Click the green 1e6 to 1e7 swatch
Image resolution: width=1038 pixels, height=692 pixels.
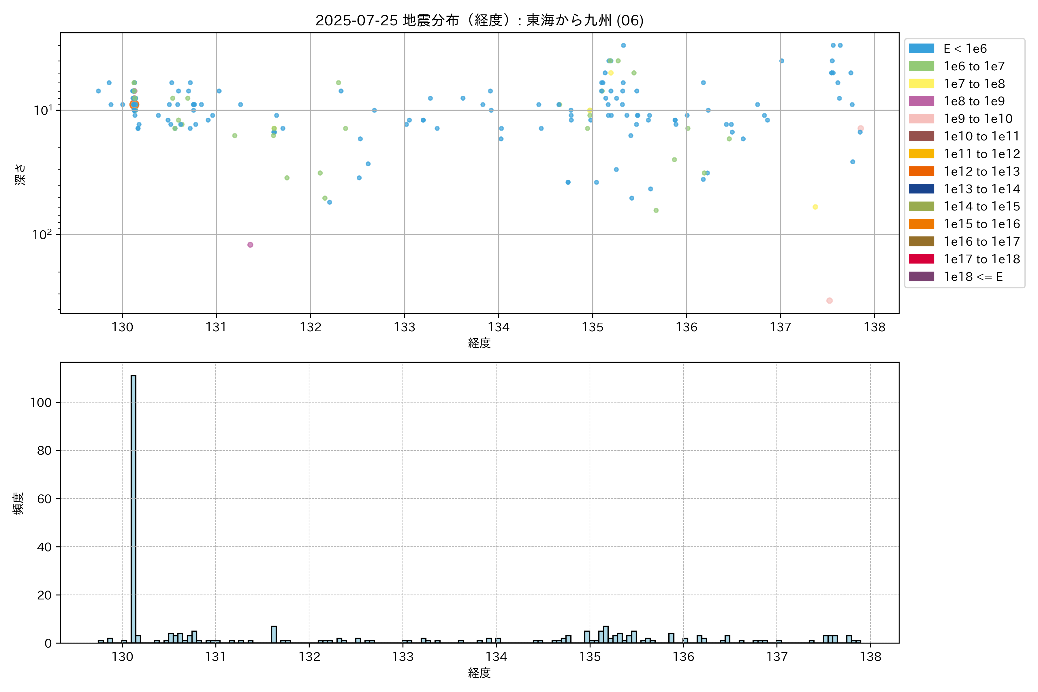click(x=921, y=66)
